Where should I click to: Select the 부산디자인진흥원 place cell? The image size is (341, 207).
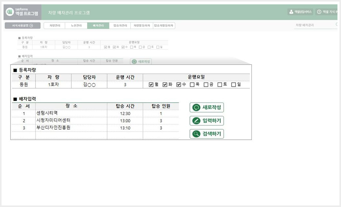(x=71, y=128)
